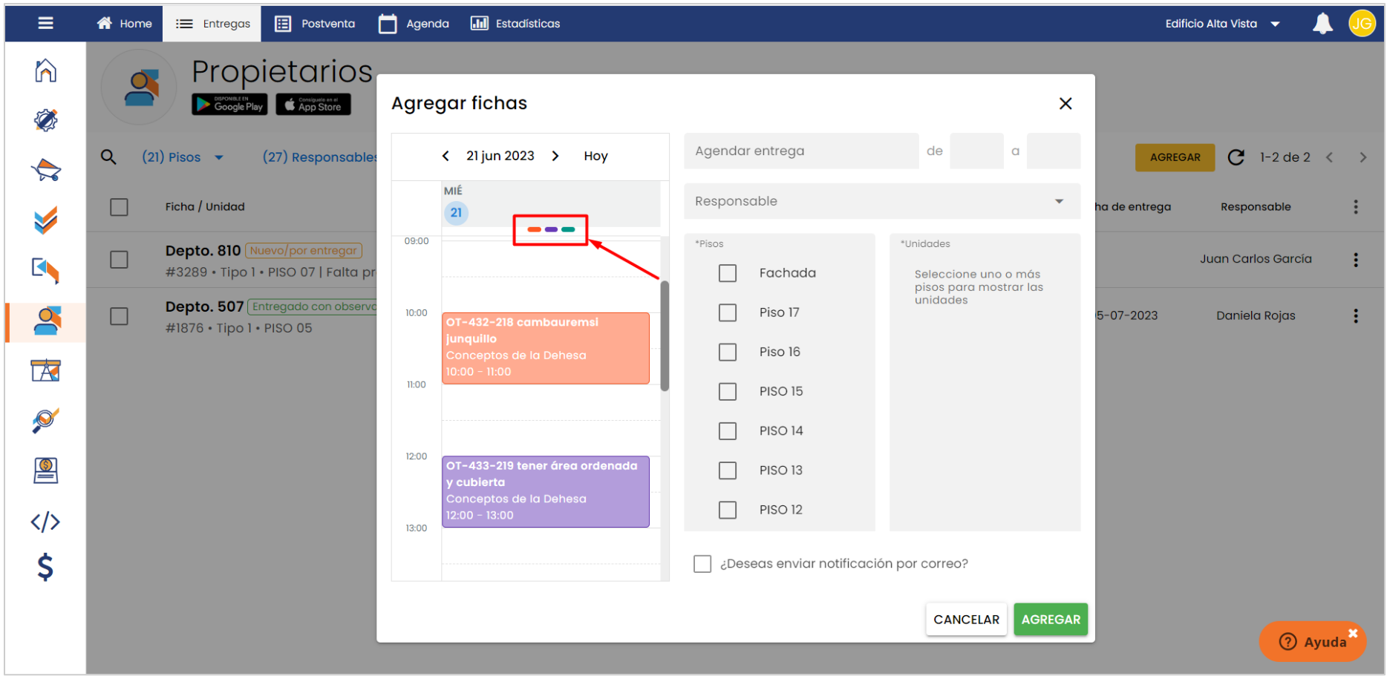Click the refresh icon beside AGREGAR
The image size is (1387, 679).
[x=1236, y=157]
